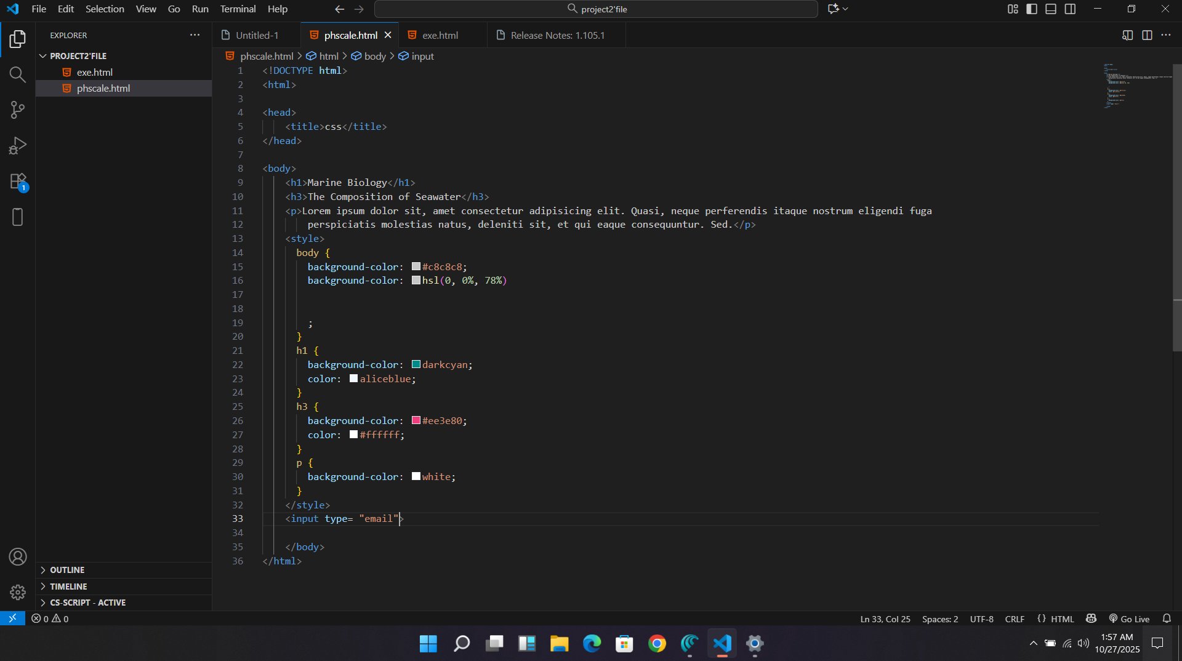The height and width of the screenshot is (661, 1182).
Task: Click the darkcyan color swatch
Action: coord(416,364)
